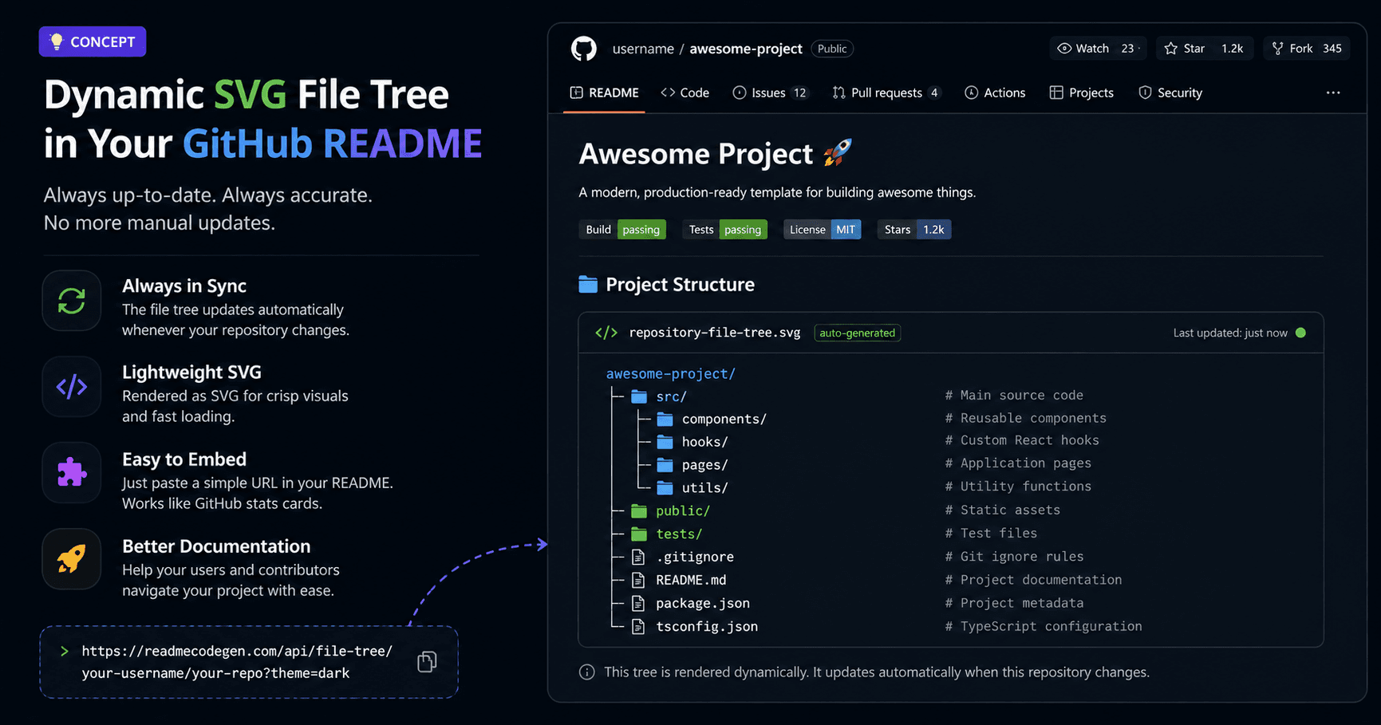Click the green sync arrows icon
Screen dimensions: 1381x725
coord(72,301)
